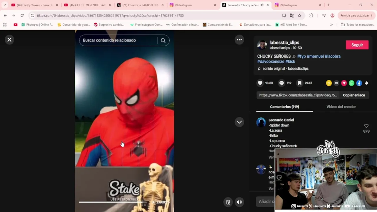Viewport: 377px width, 212px height.
Task: Open the #lacobra hashtag
Action: (x=333, y=56)
